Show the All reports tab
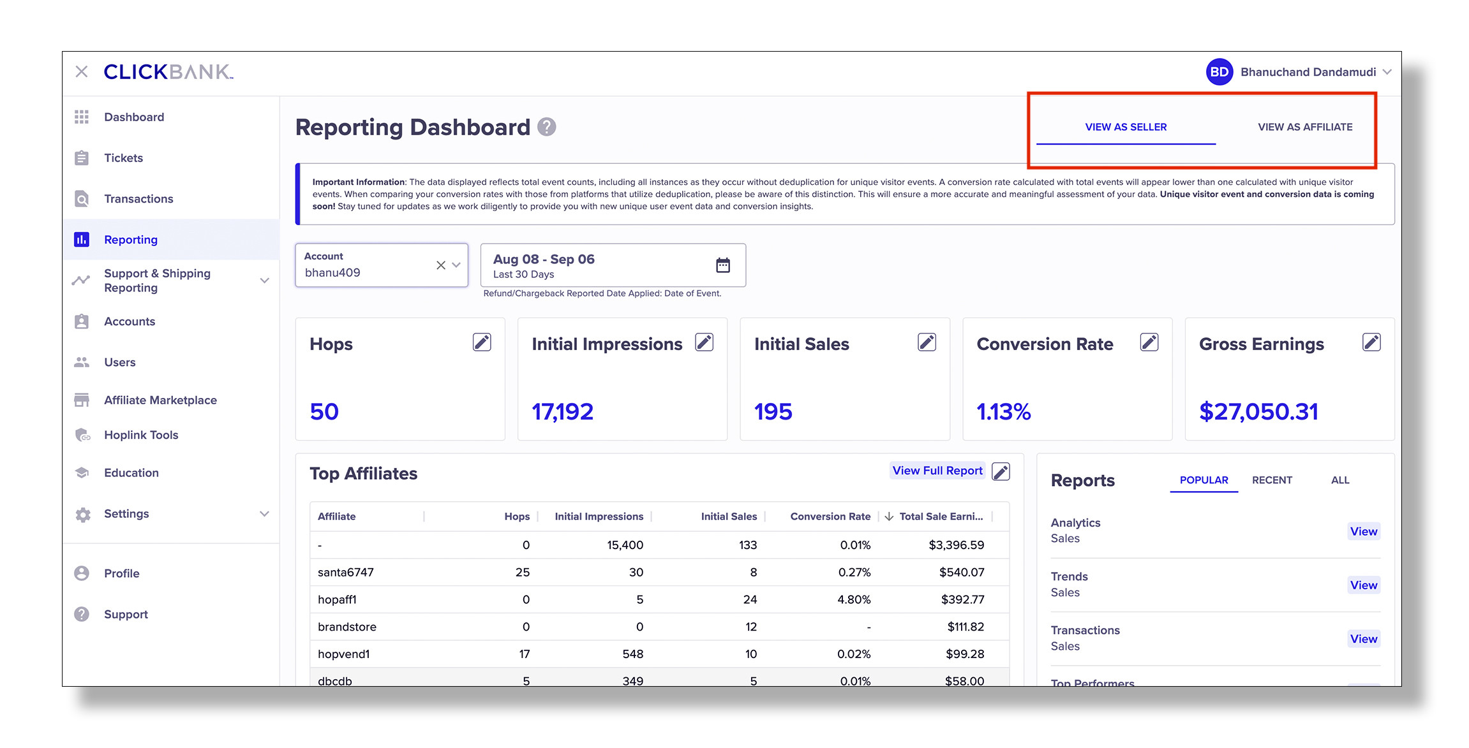 point(1339,480)
